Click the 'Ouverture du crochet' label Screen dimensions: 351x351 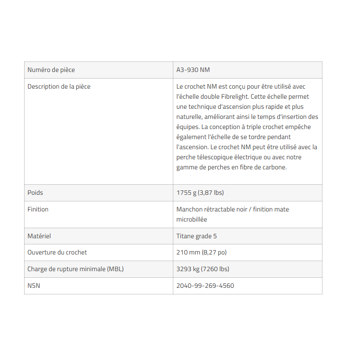tap(57, 252)
